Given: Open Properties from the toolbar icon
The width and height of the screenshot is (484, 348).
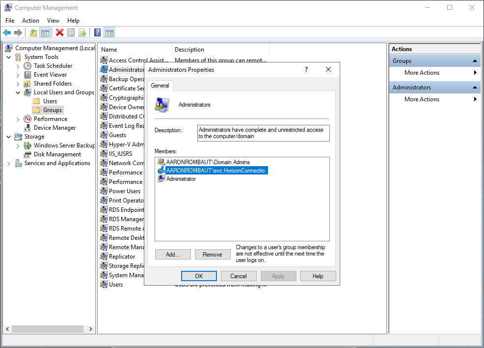Looking at the screenshot, I should 71,33.
